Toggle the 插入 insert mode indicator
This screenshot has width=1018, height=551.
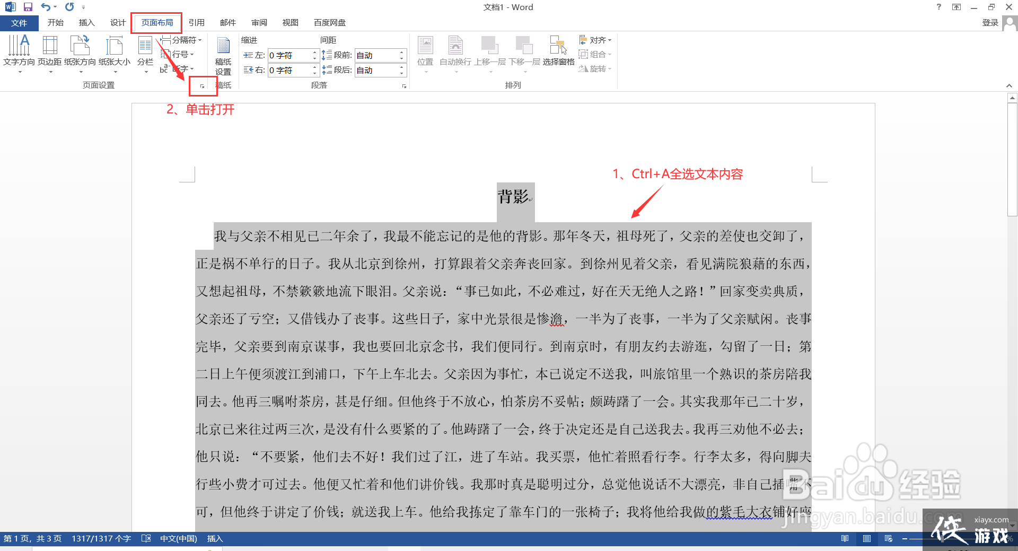(215, 539)
